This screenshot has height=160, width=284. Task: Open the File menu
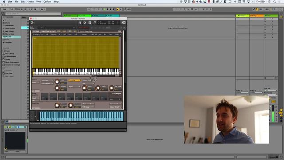(x=16, y=2)
